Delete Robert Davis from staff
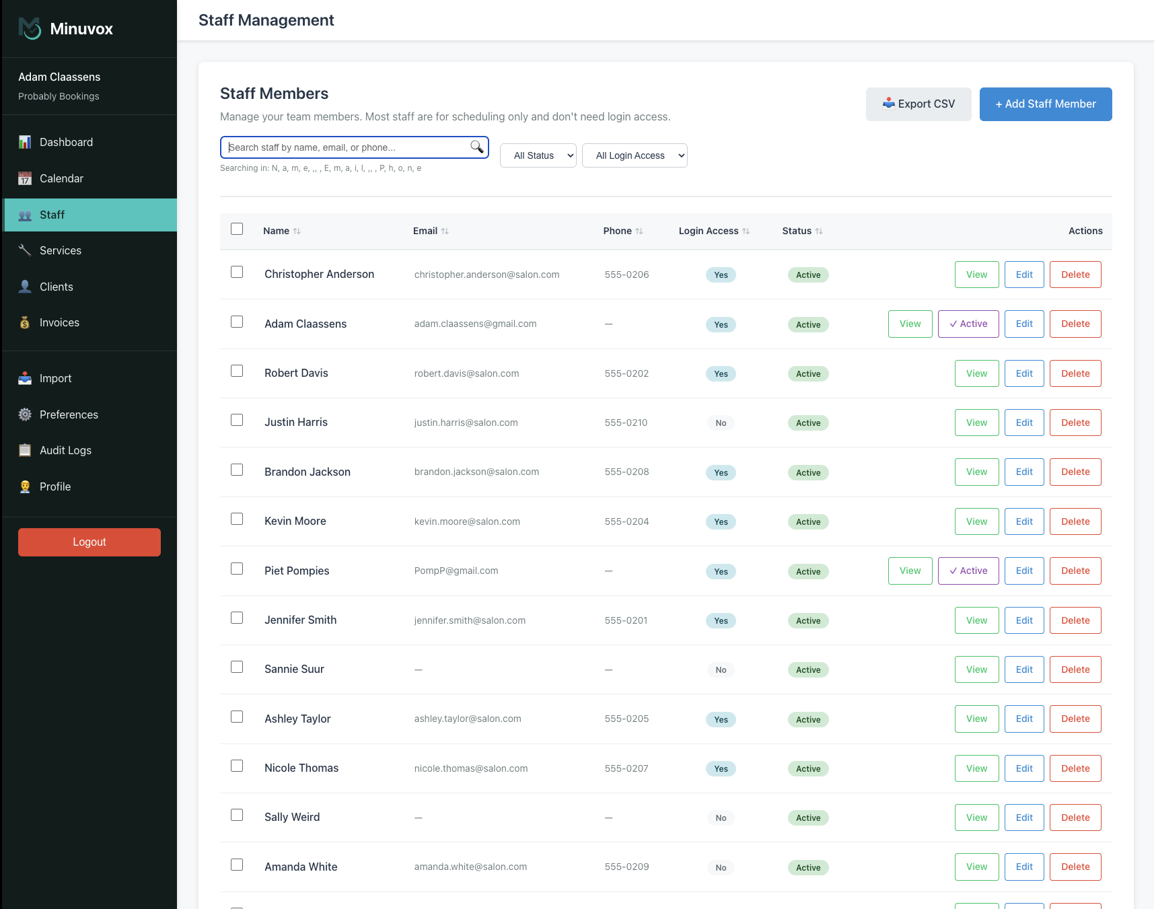The width and height of the screenshot is (1154, 909). (1075, 373)
